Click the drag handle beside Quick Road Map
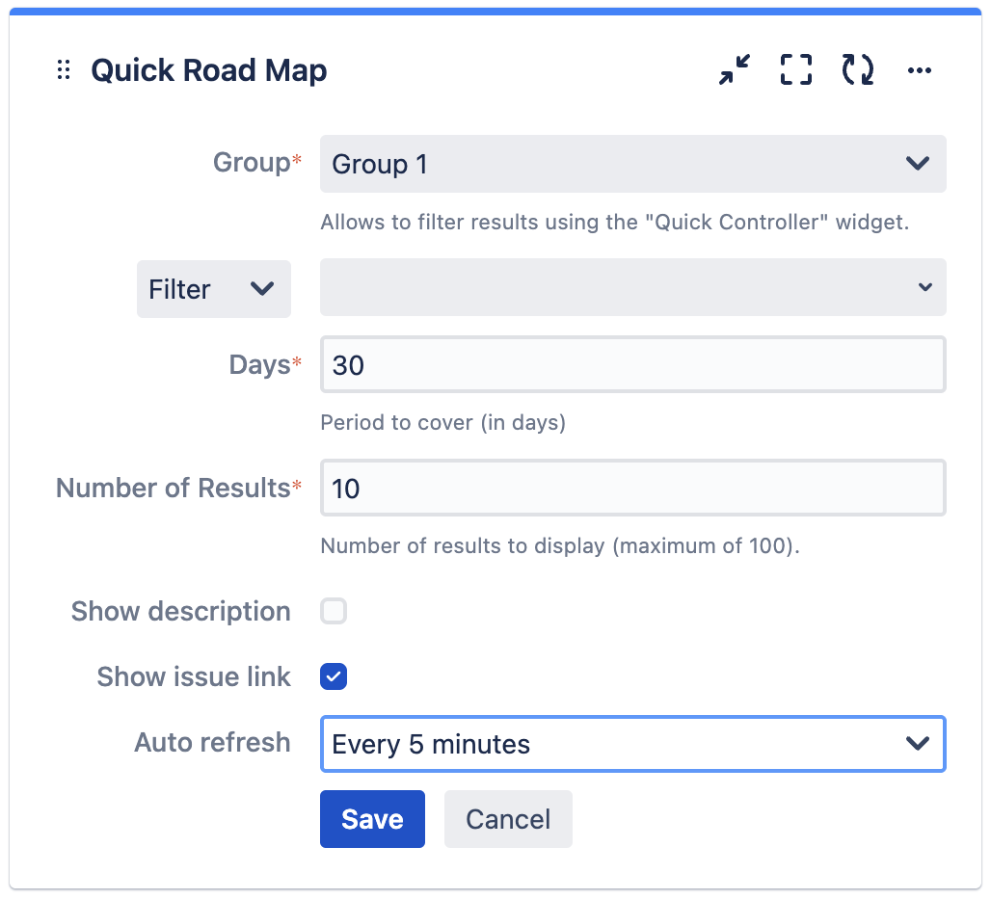Viewport: 991px width, 900px height. click(64, 69)
